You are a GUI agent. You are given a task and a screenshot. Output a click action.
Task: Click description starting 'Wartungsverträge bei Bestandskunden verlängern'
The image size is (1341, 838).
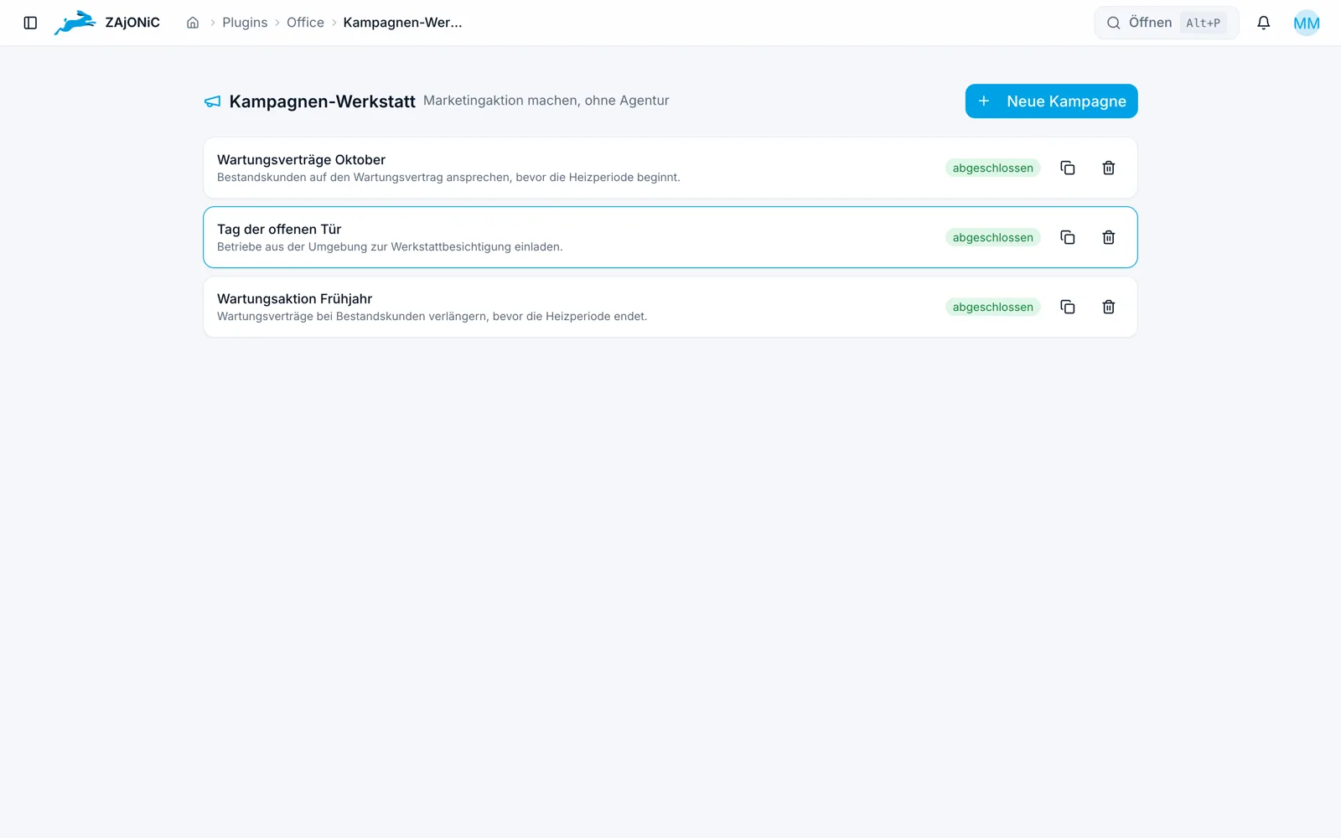[x=432, y=317]
